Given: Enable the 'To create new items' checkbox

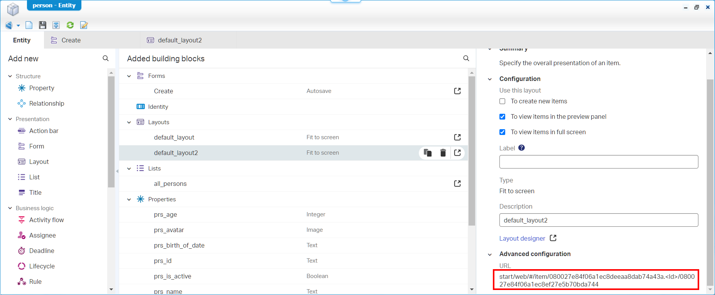Looking at the screenshot, I should (x=502, y=101).
